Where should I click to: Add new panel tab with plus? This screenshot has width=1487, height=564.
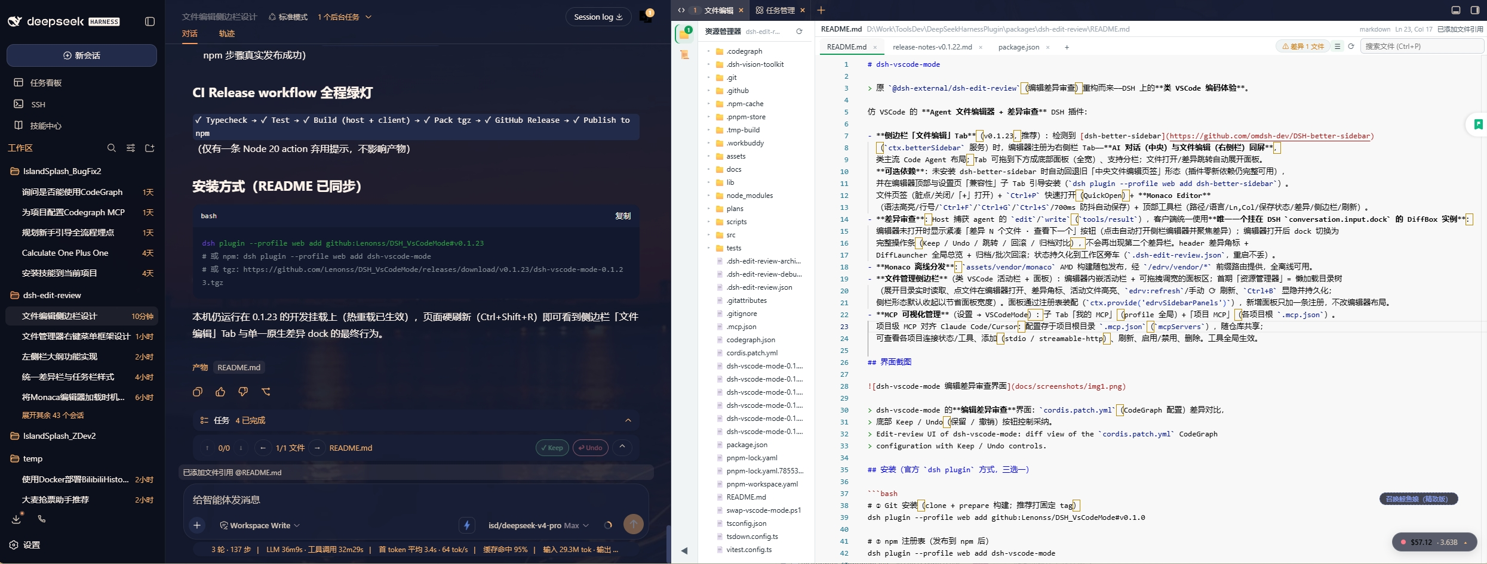[x=821, y=10]
